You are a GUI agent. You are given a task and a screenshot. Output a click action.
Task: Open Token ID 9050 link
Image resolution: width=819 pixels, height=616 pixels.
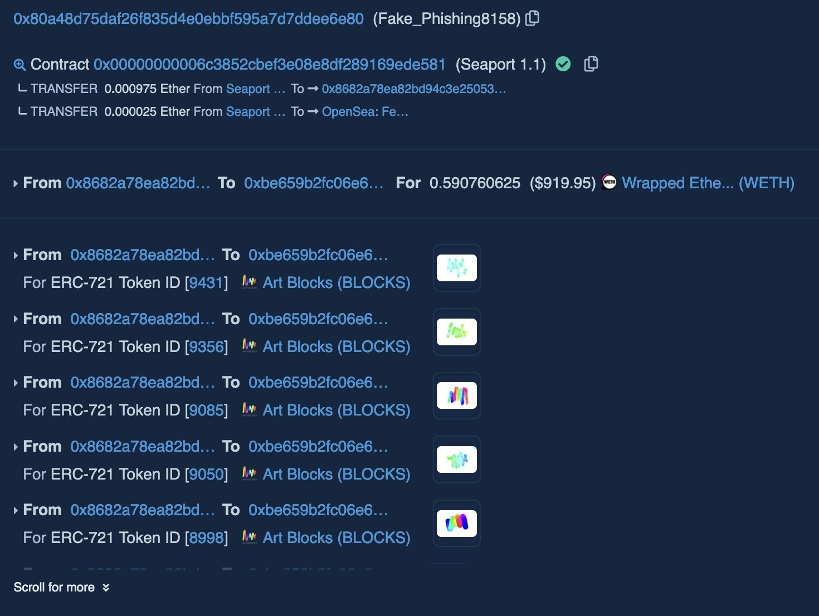207,475
